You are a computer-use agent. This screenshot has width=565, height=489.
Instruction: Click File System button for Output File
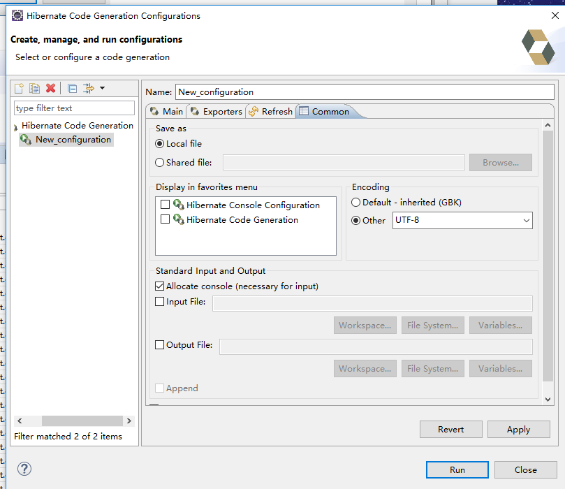point(433,368)
